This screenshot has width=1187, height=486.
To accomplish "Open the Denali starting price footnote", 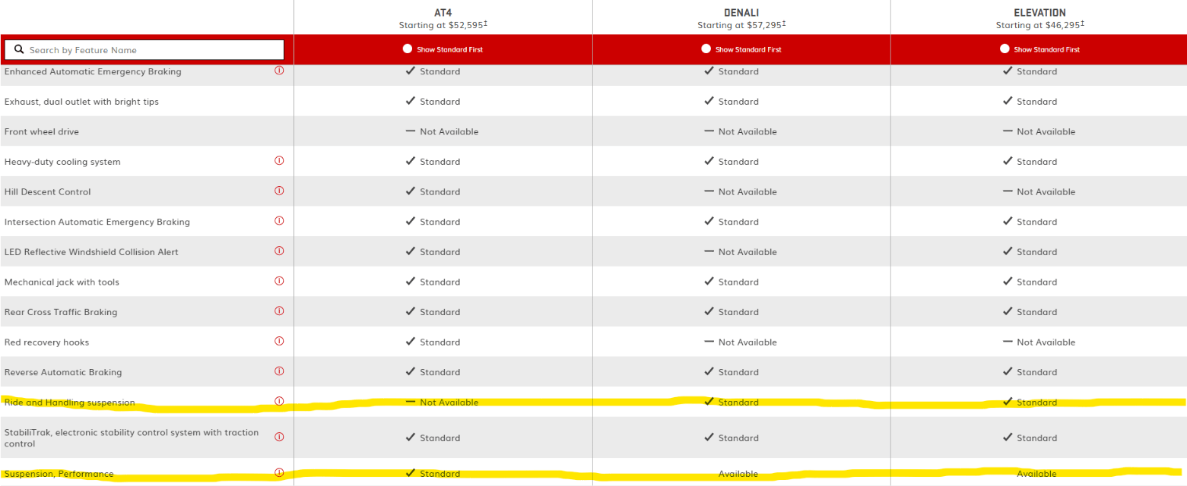I will (x=784, y=24).
